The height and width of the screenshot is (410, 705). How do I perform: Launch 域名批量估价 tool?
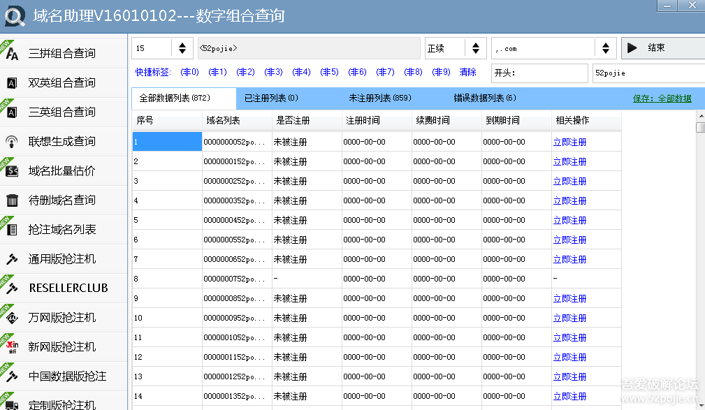click(63, 170)
